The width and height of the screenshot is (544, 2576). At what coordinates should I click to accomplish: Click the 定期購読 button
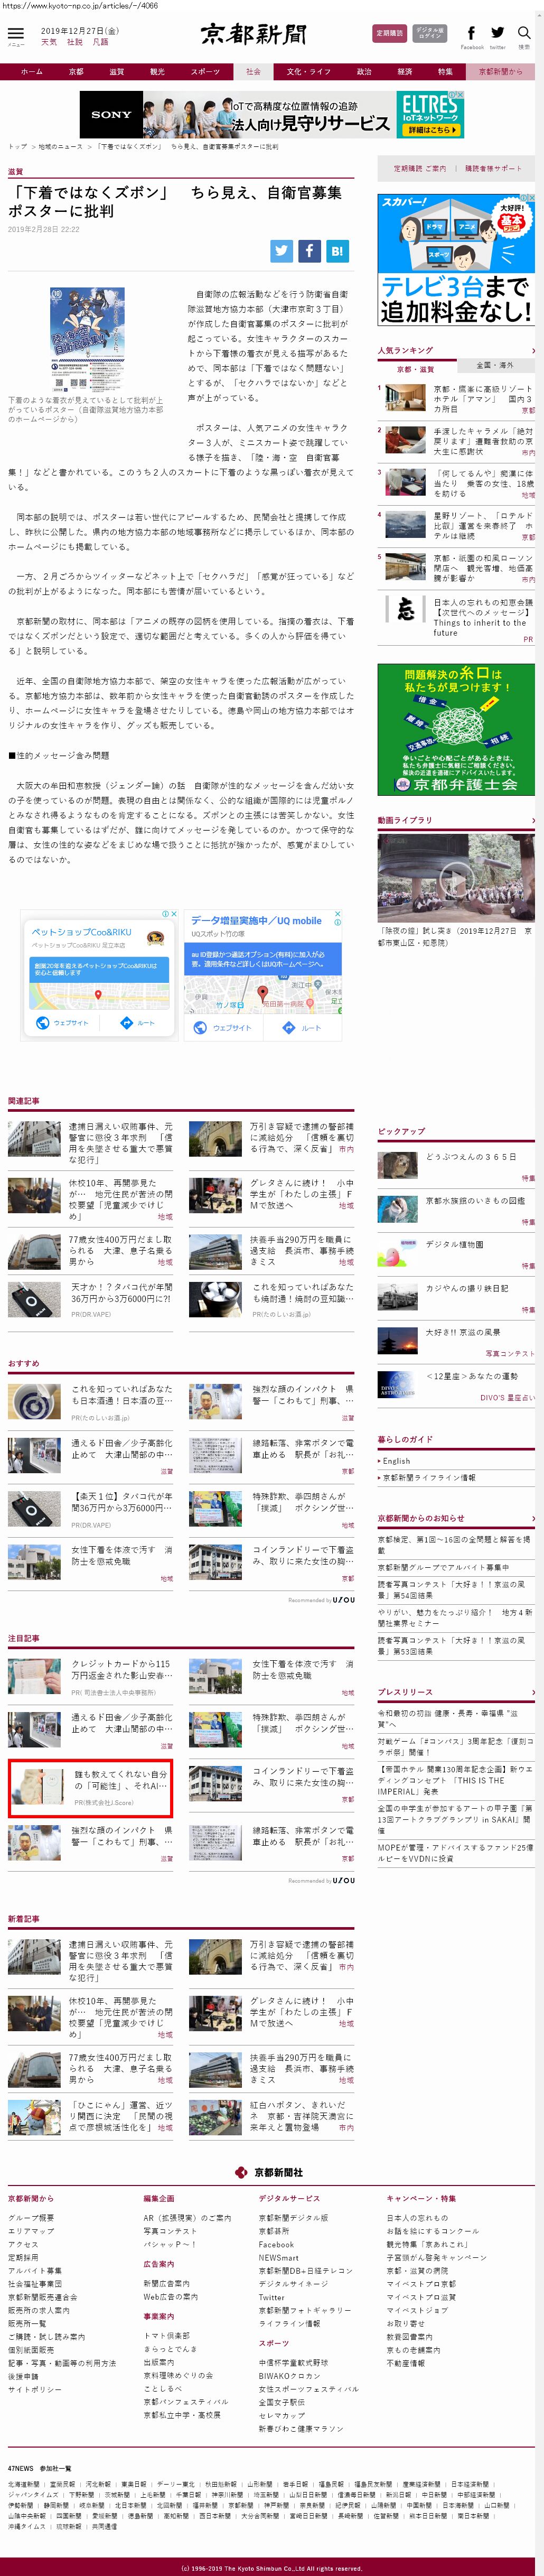[389, 33]
